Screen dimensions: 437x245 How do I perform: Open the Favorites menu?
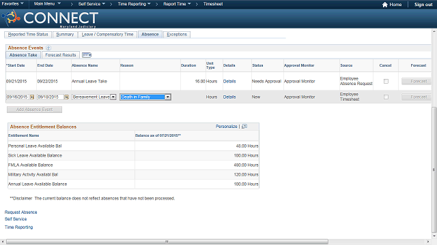click(x=12, y=4)
